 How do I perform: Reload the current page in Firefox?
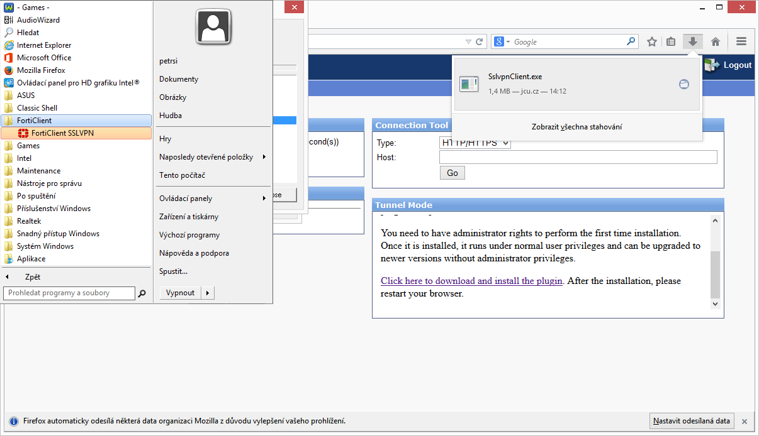(480, 42)
